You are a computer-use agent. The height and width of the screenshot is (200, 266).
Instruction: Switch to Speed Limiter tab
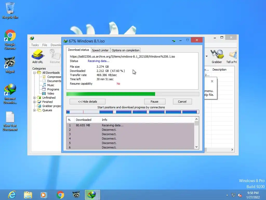pos(100,50)
